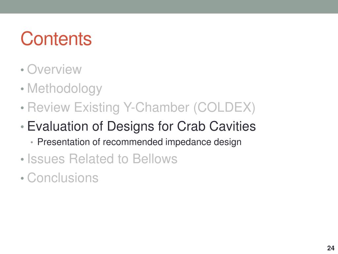Viewport: 338px width, 254px height.
Task: Click Presentation of recommended impedance design sub-item
Action: click(x=139, y=142)
